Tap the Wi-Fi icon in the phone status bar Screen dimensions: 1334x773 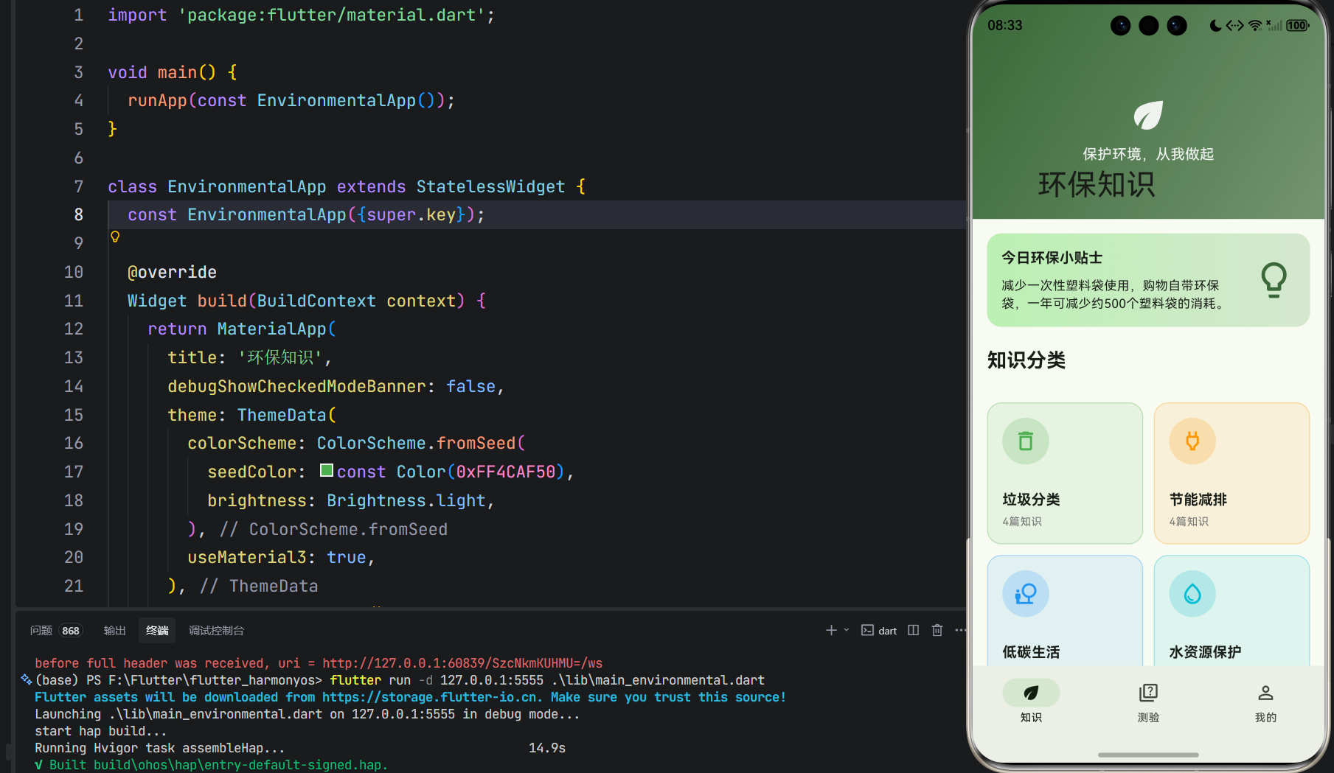tap(1255, 26)
